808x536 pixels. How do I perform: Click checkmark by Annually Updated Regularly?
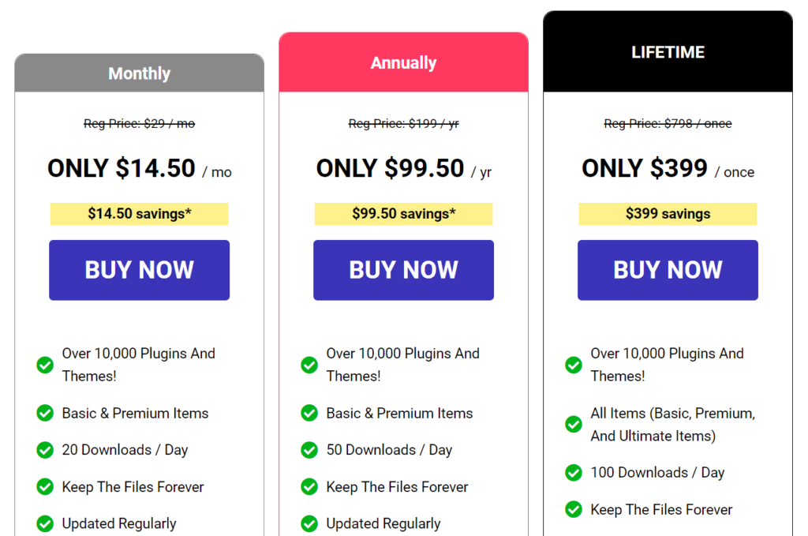click(x=309, y=523)
